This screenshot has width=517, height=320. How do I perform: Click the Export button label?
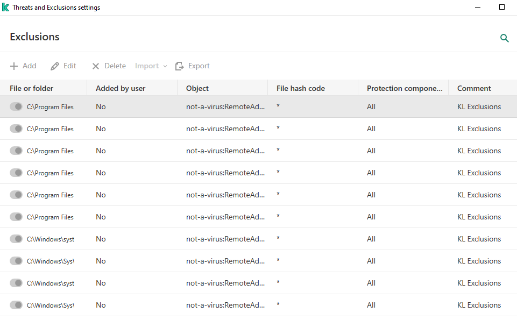click(199, 66)
